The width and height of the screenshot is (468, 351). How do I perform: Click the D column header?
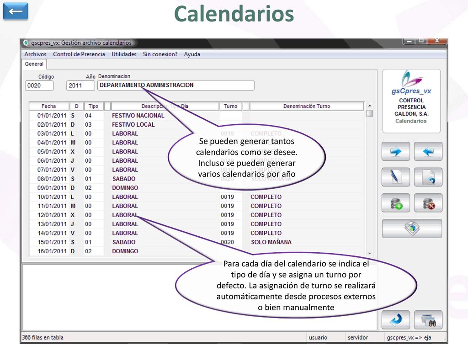(x=76, y=106)
